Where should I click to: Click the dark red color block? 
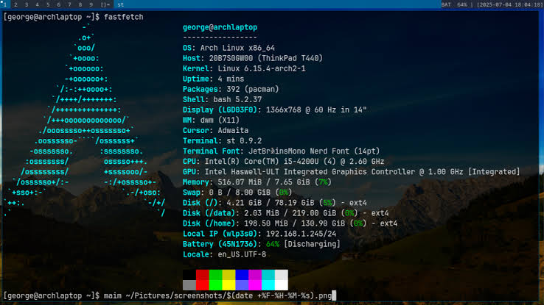tap(203, 275)
